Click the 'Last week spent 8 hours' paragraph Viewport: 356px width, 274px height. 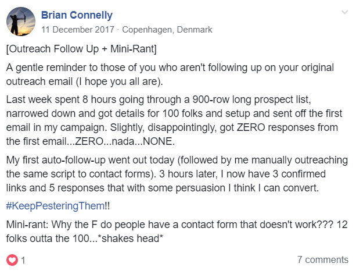174,120
